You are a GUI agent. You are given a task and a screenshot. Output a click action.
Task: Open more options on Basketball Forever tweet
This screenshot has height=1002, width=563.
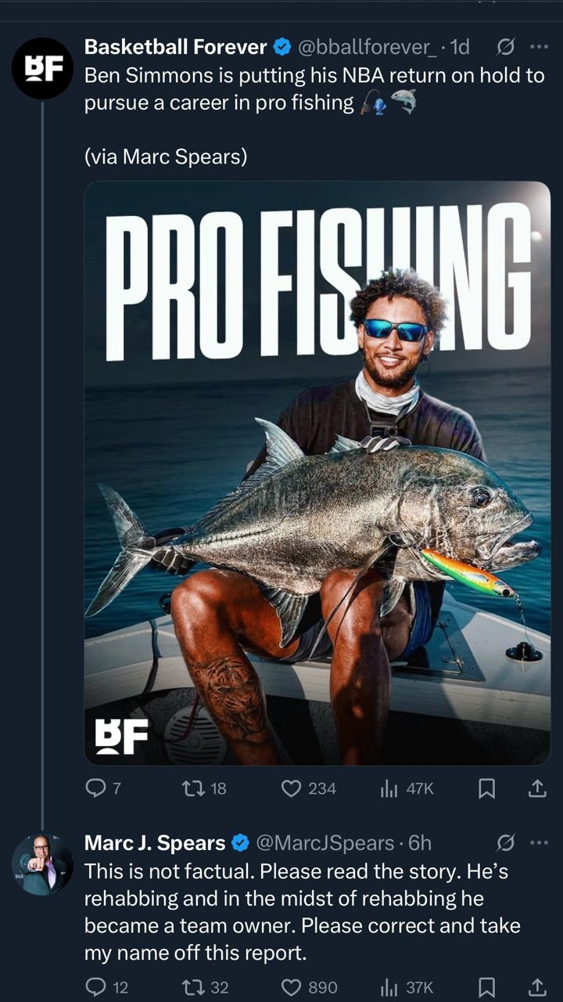point(539,47)
